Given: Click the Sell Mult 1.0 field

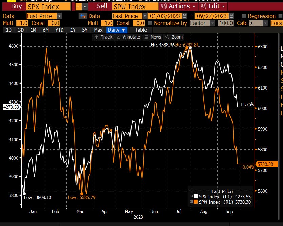Looking at the screenshot, I should point(107,23).
